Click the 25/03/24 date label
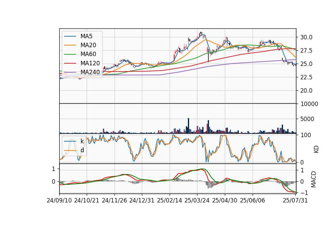Image resolution: width=329 pixels, height=236 pixels. point(197,200)
